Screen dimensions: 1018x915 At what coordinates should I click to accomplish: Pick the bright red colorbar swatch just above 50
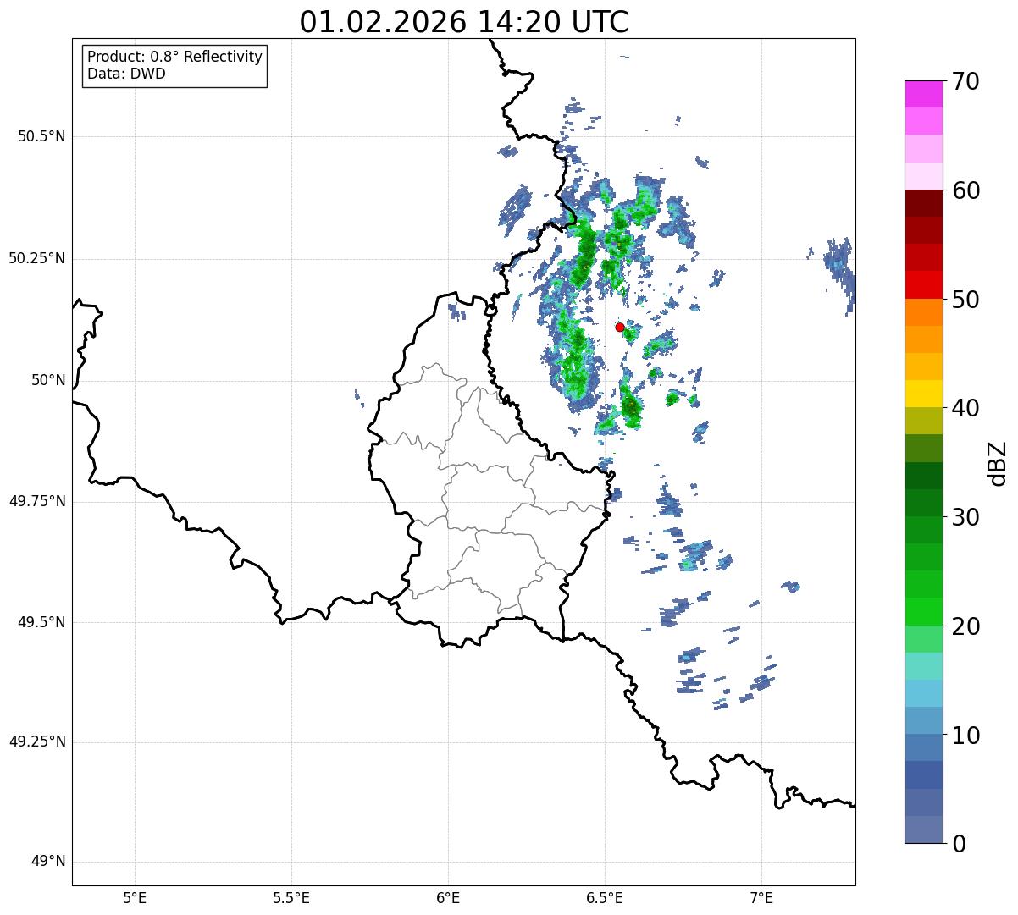pyautogui.click(x=924, y=285)
